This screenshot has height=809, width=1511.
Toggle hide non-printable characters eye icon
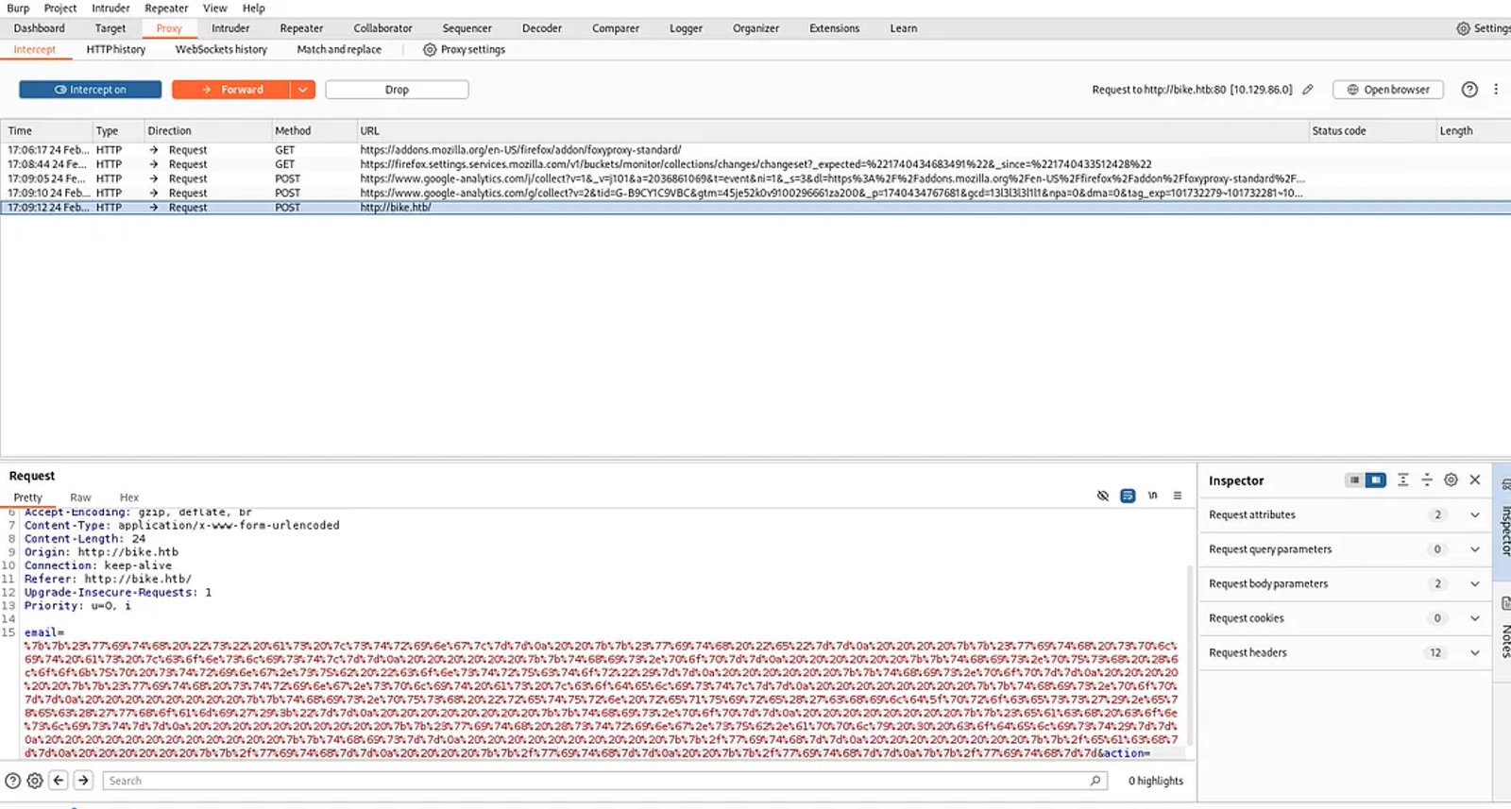(x=1102, y=496)
